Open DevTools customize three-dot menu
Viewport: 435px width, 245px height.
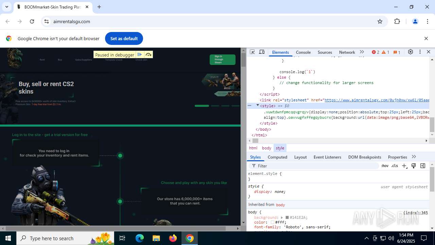[420, 52]
